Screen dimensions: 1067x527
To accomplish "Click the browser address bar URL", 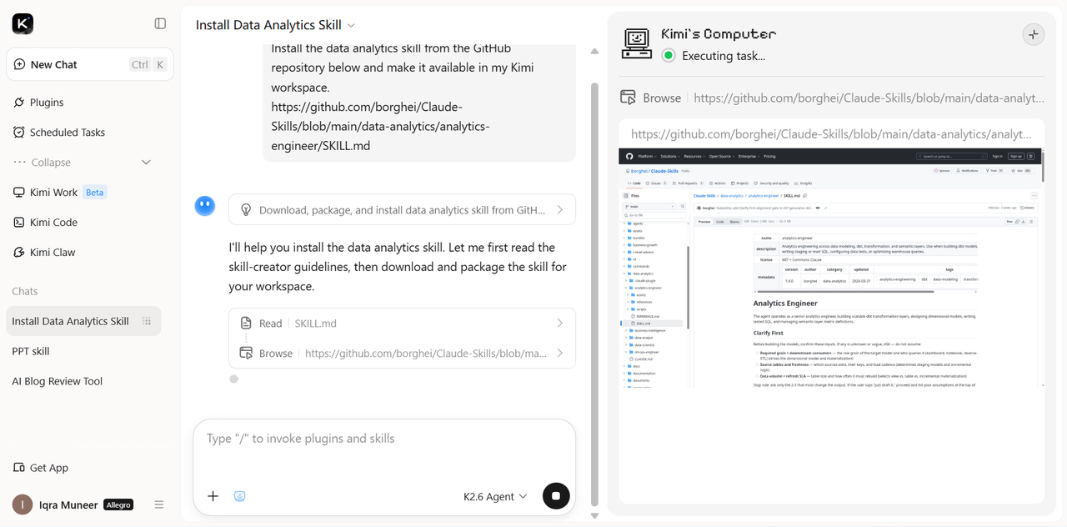I will click(x=831, y=133).
